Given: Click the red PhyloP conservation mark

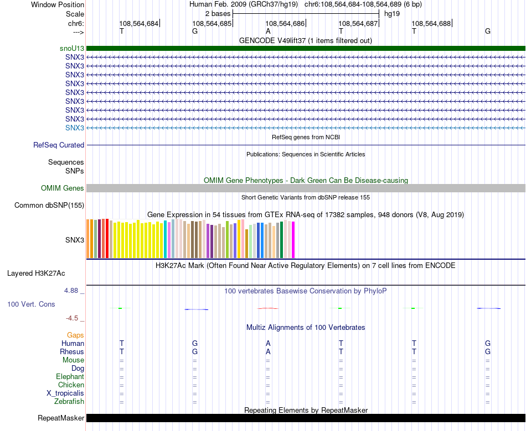Looking at the screenshot, I should (x=267, y=308).
